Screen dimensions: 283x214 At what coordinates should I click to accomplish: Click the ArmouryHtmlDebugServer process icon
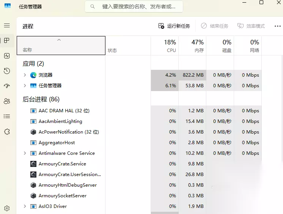point(33,185)
